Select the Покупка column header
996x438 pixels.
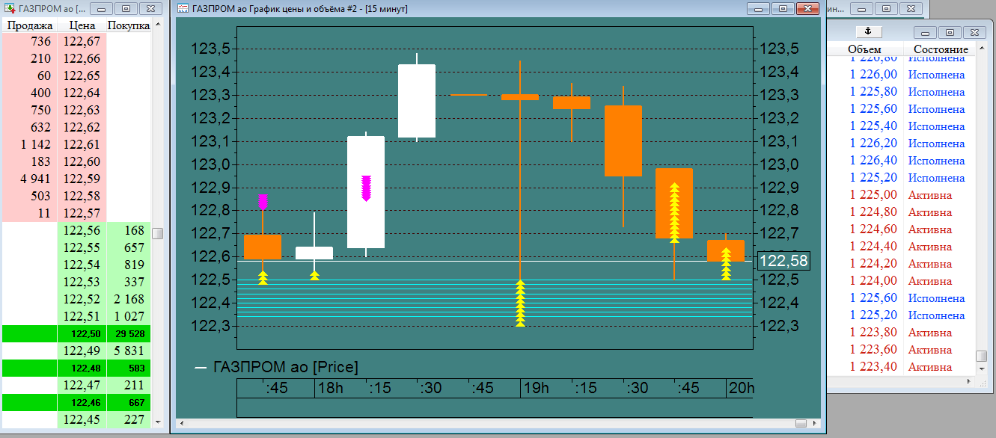pyautogui.click(x=129, y=25)
